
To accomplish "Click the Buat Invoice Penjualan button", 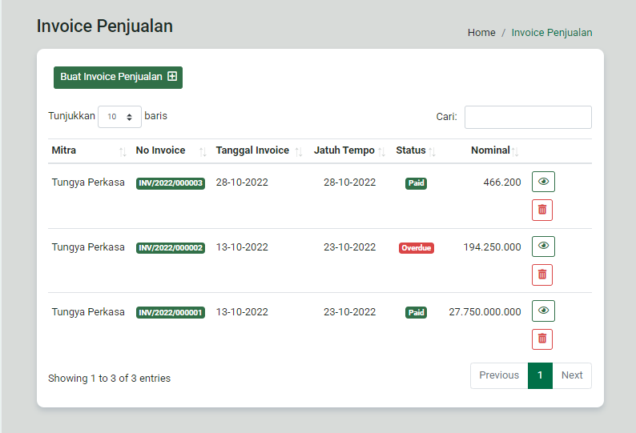I will (118, 78).
